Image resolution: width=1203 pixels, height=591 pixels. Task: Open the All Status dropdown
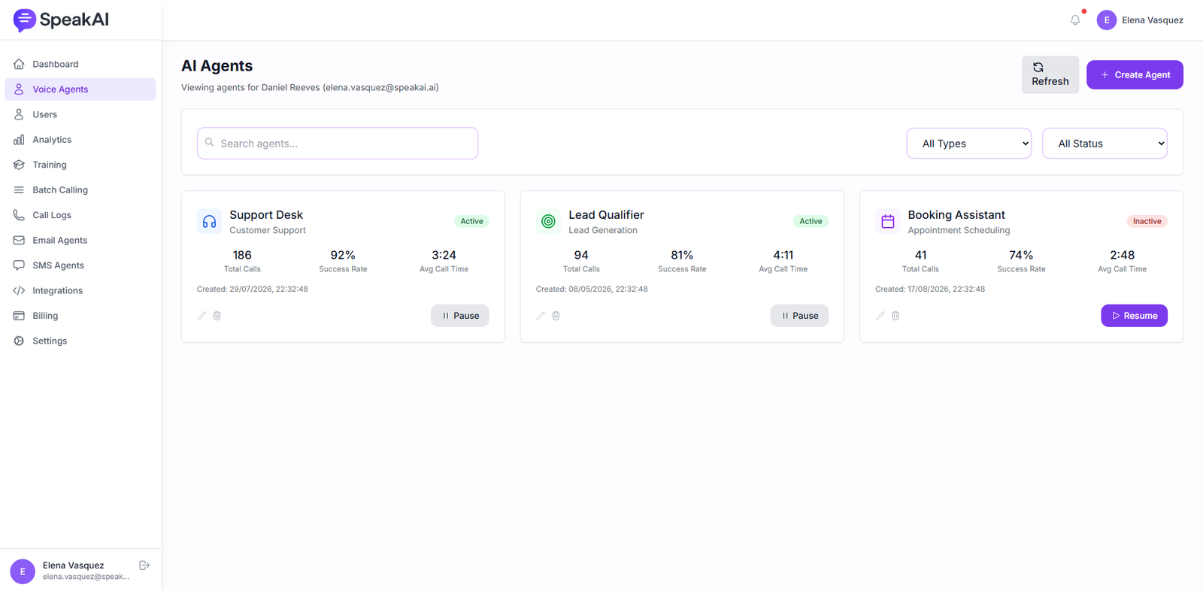pyautogui.click(x=1105, y=144)
